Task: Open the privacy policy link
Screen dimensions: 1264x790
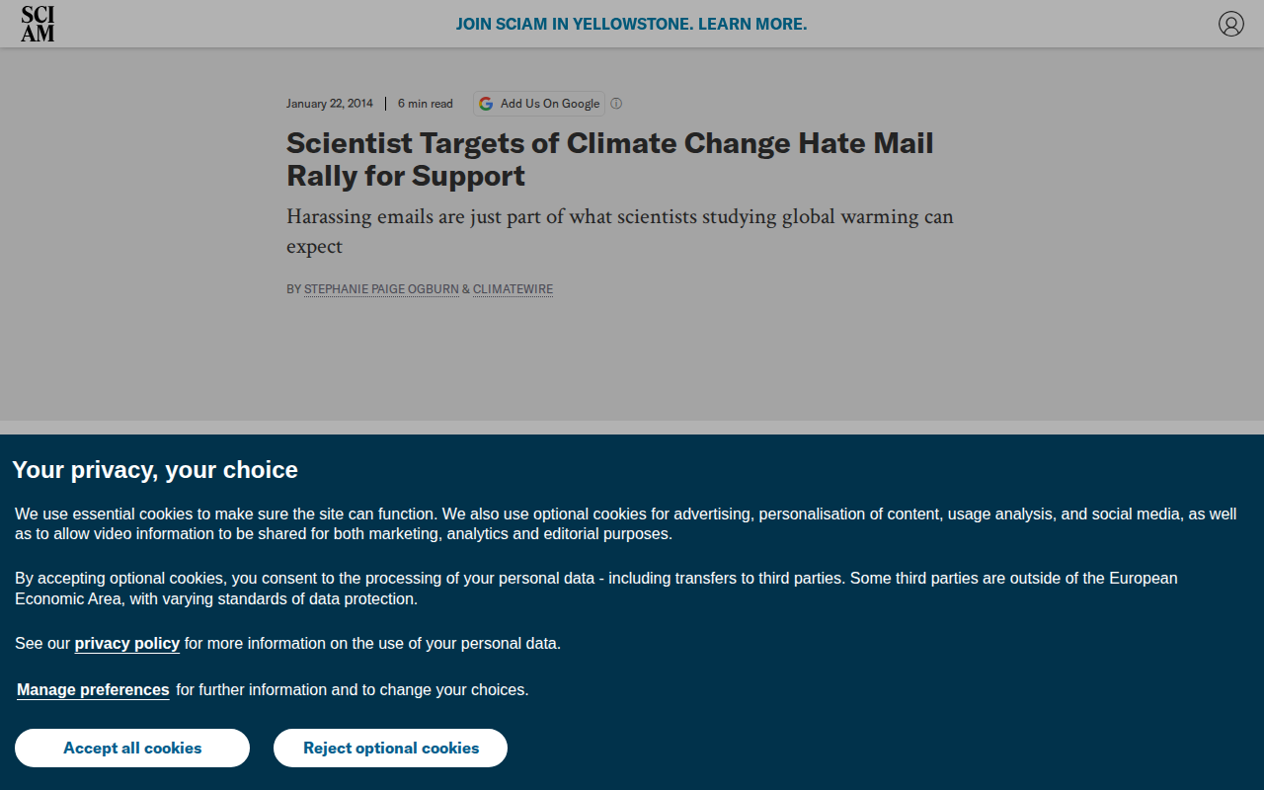Action: point(127,644)
